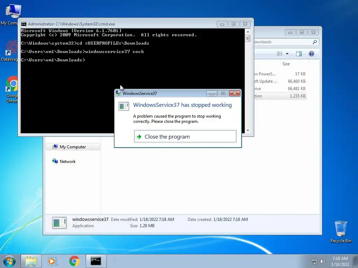Open the Windows Start menu orb
Viewport: 358px width, 268px height.
[9, 261]
